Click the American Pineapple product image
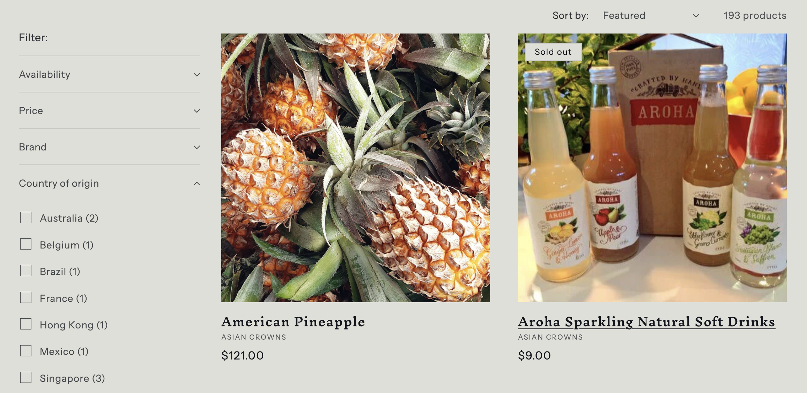The width and height of the screenshot is (807, 393). tap(355, 168)
